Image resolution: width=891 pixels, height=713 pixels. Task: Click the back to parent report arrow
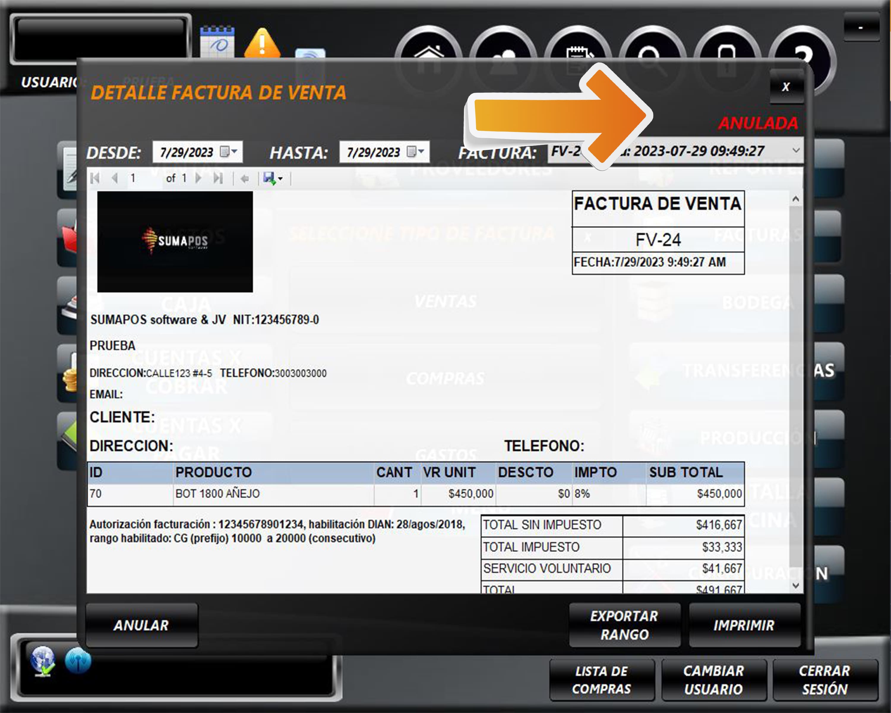point(245,179)
